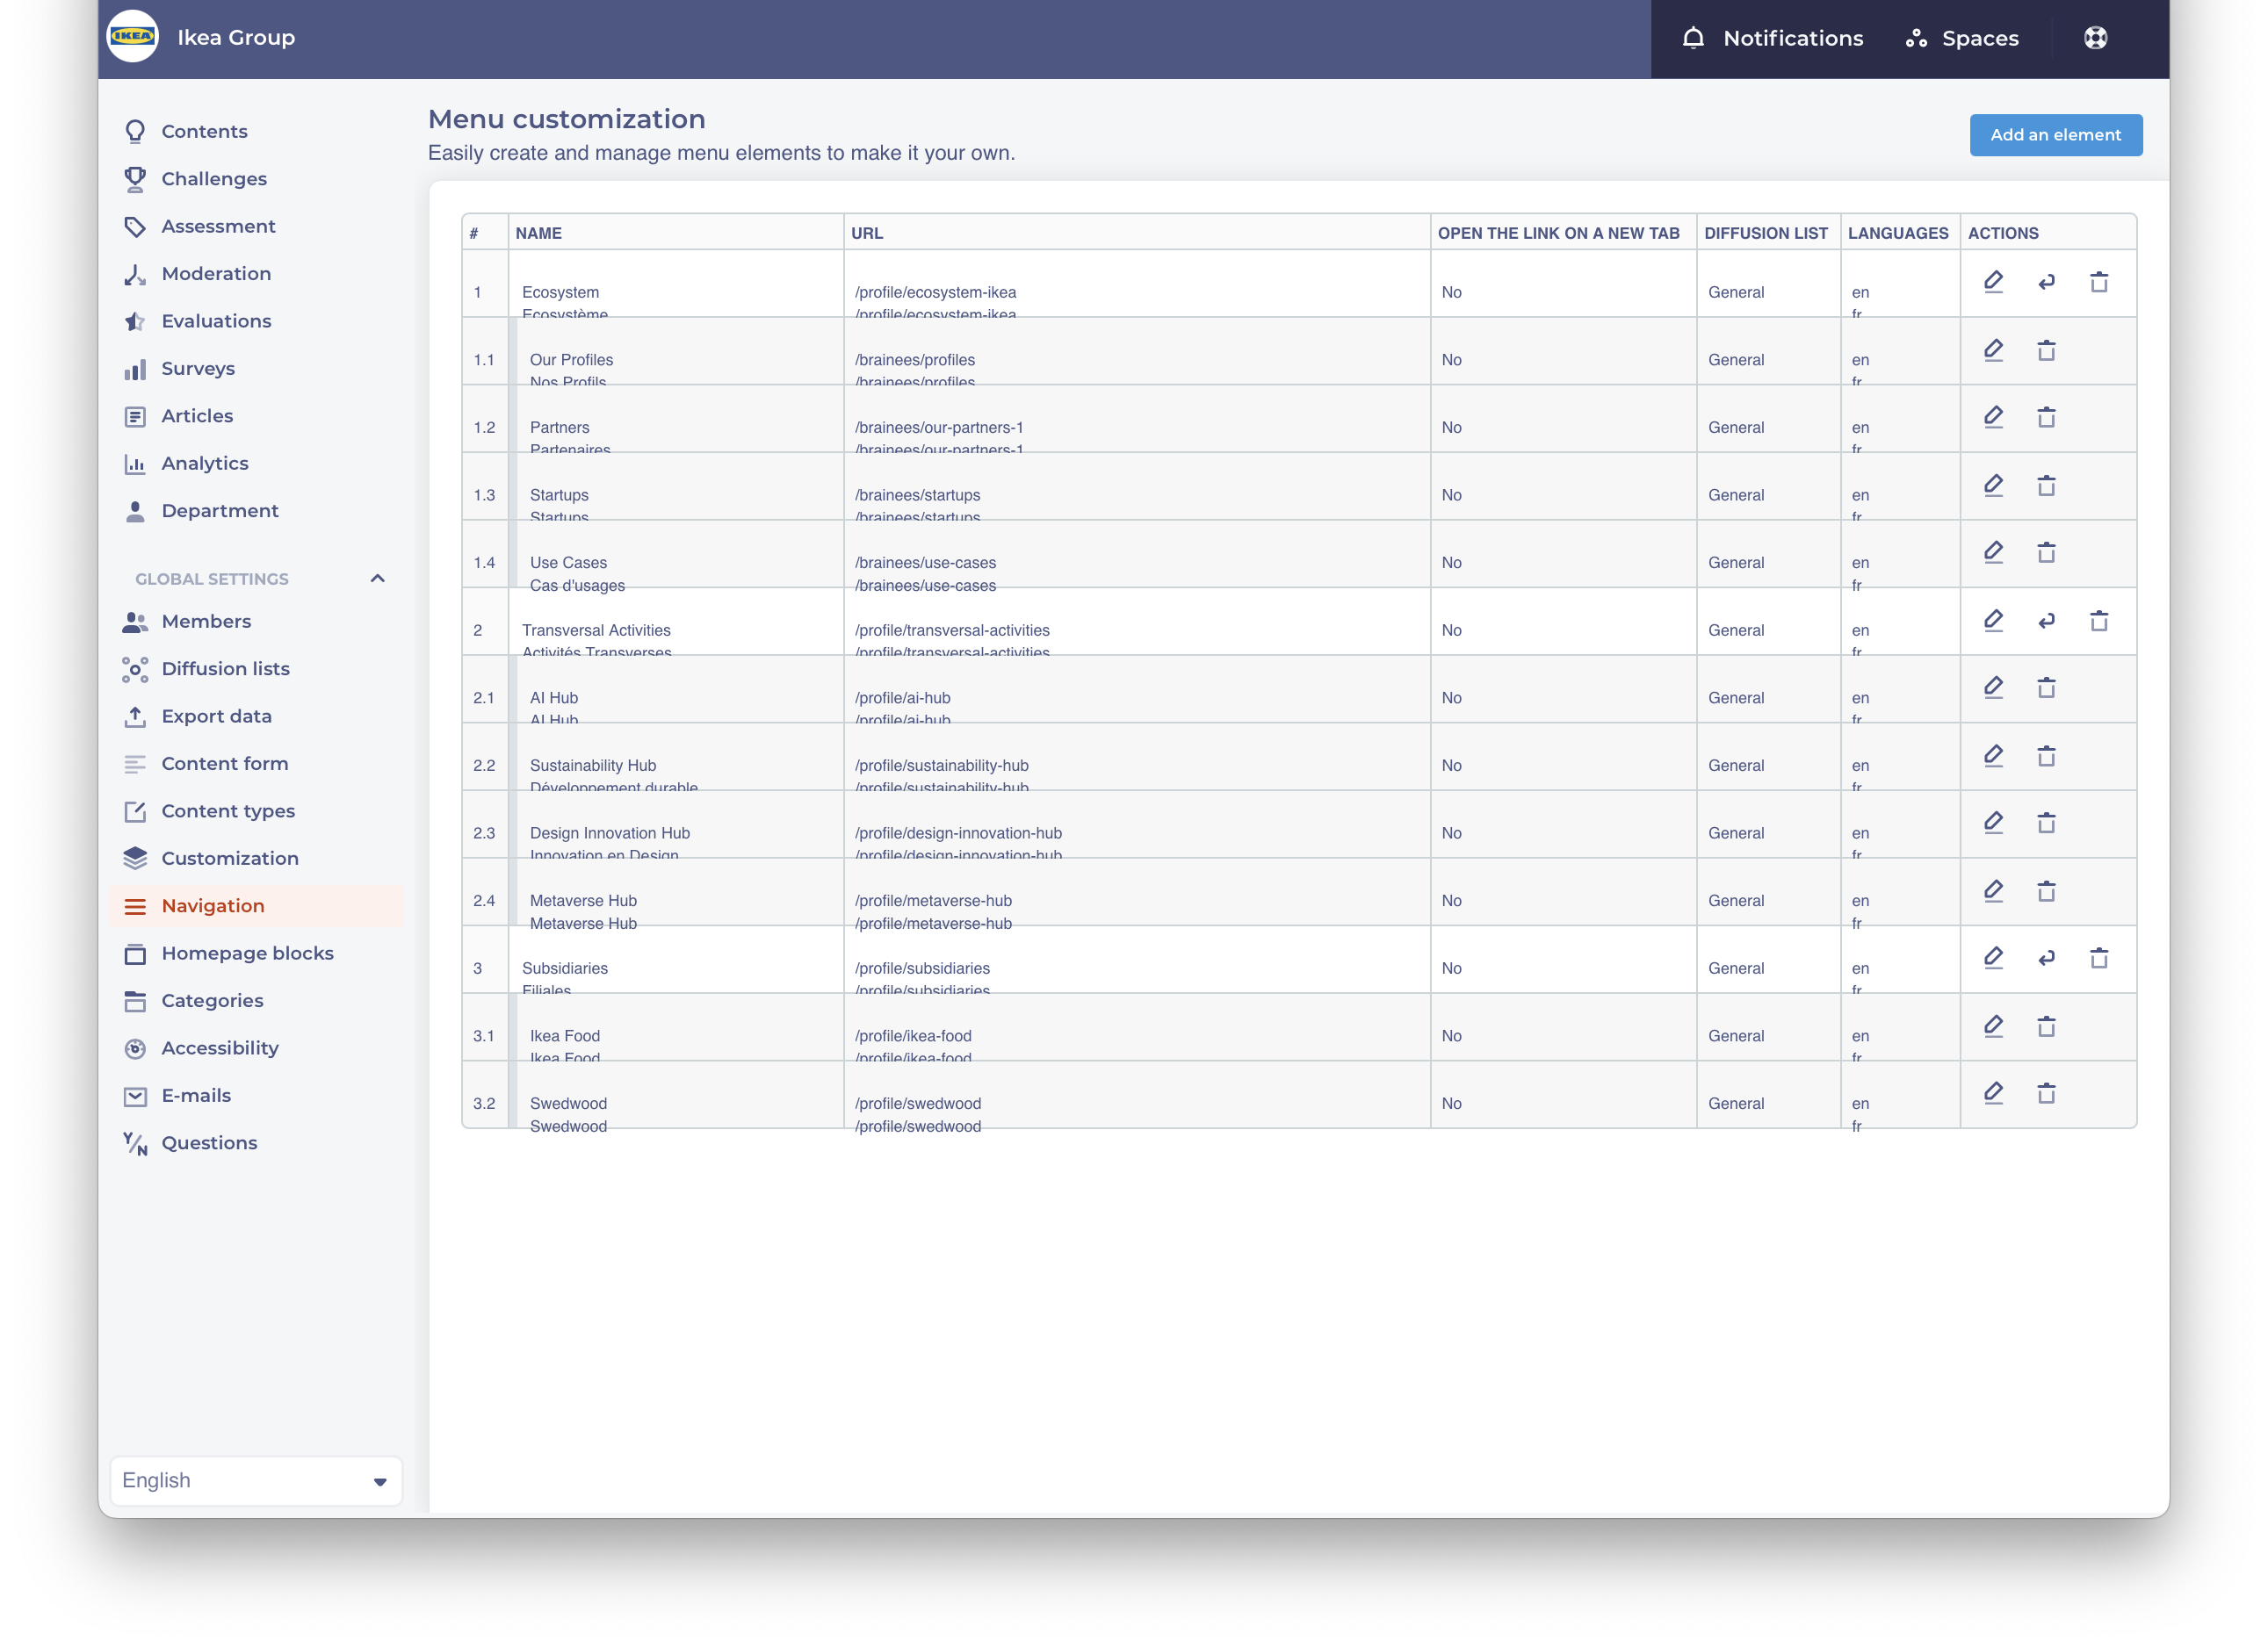Edit the Metaverse Hub row
Viewport: 2268px width, 1648px height.
1993,890
